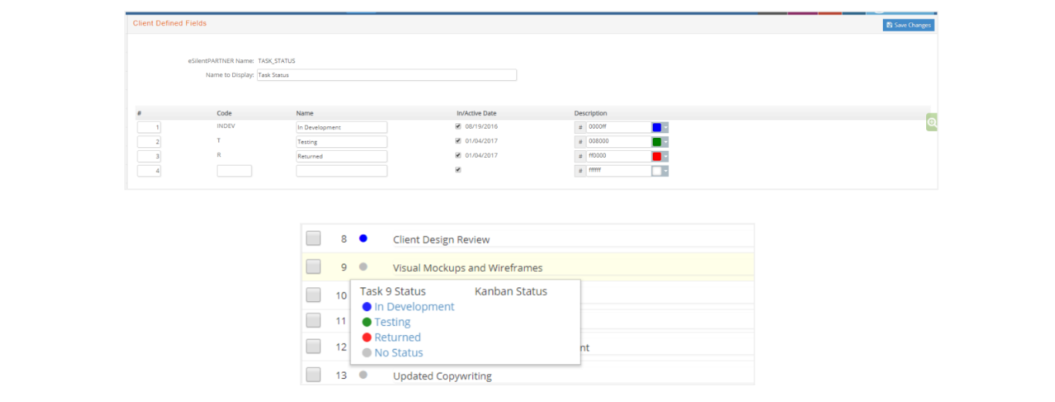
Task: Select the checkbox for task 9
Action: pyautogui.click(x=313, y=267)
